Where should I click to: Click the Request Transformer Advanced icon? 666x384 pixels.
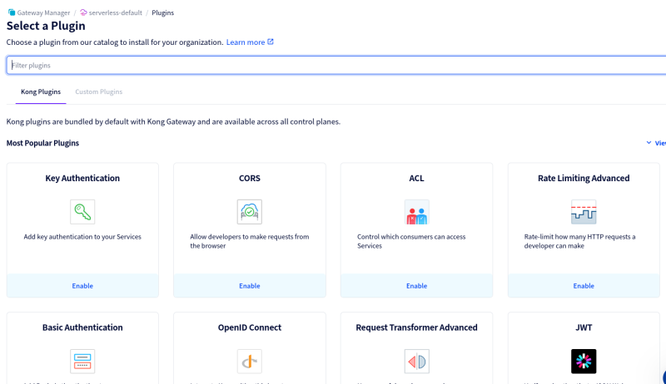click(x=416, y=361)
